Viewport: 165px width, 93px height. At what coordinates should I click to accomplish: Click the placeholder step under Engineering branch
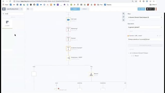click(x=103, y=89)
